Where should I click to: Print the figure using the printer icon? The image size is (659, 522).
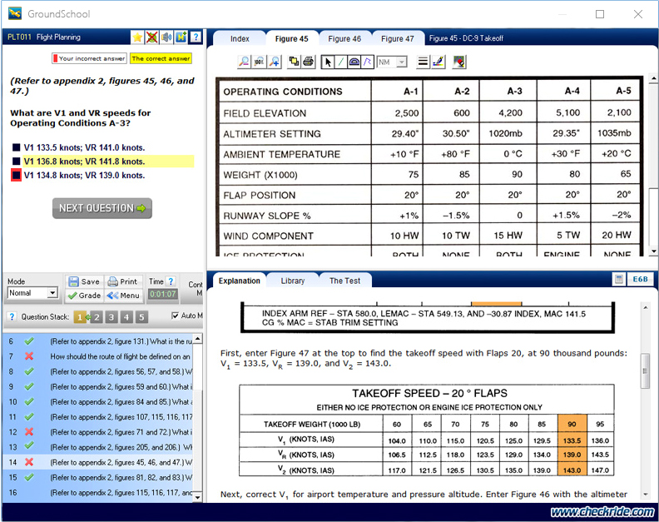tap(308, 62)
